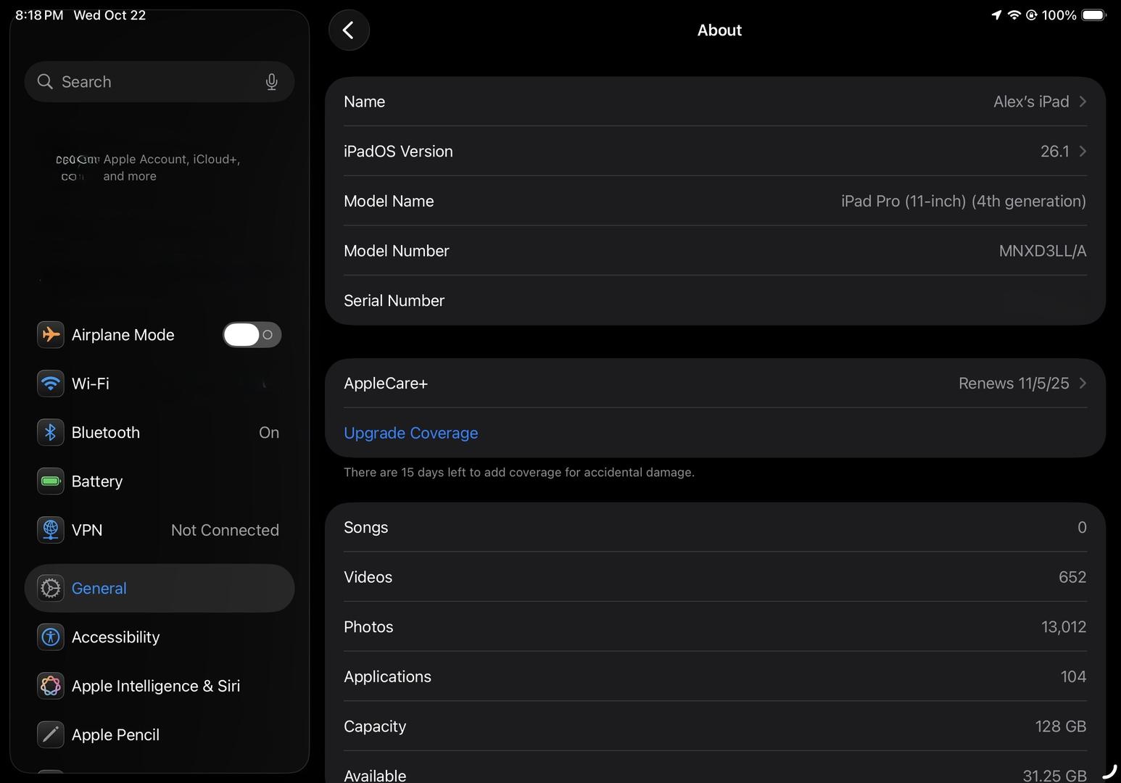
Task: Tap the Airplane Mode icon
Action: 51,335
